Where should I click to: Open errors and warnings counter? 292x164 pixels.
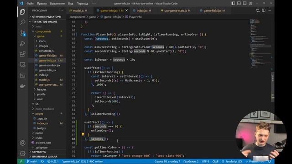[53, 161]
